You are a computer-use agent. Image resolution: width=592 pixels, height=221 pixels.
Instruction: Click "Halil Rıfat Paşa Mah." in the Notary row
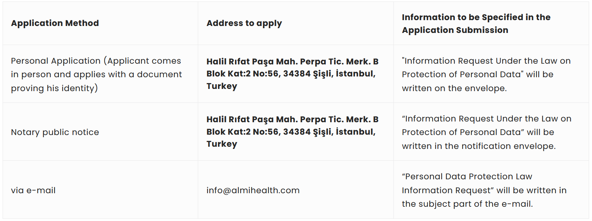pyautogui.click(x=252, y=119)
